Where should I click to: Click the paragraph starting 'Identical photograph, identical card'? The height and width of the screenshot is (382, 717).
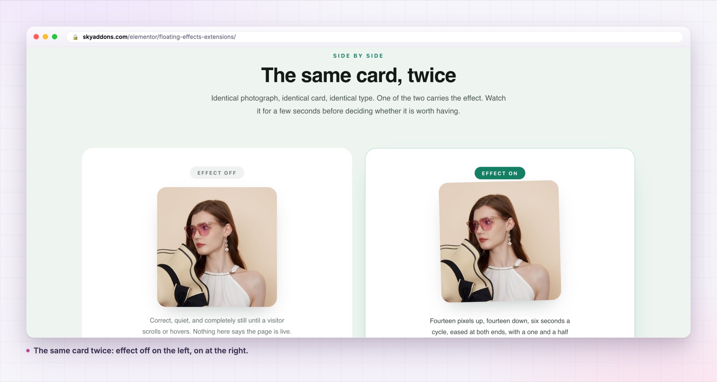pyautogui.click(x=358, y=104)
